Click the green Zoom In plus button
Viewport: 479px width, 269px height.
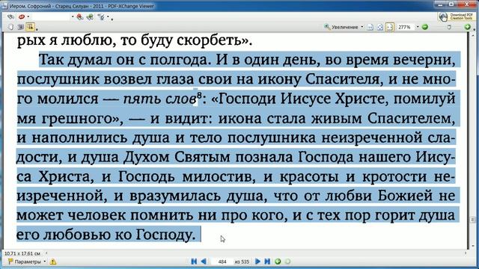coord(467,27)
